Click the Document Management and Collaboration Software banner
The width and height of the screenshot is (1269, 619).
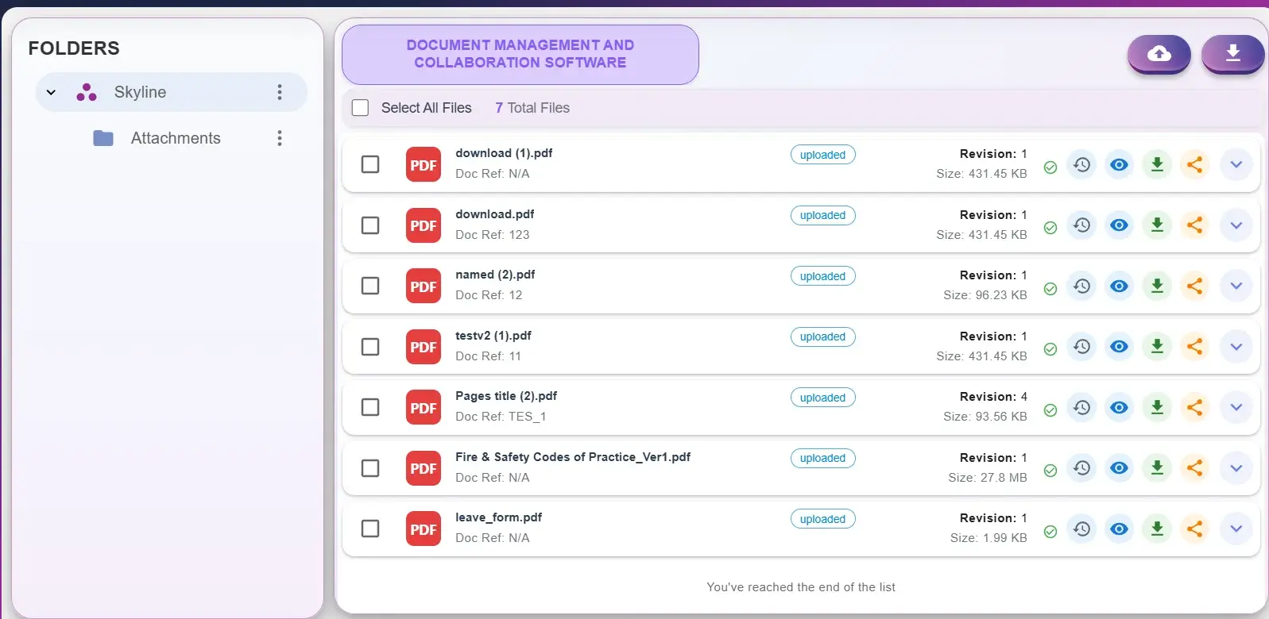(520, 54)
